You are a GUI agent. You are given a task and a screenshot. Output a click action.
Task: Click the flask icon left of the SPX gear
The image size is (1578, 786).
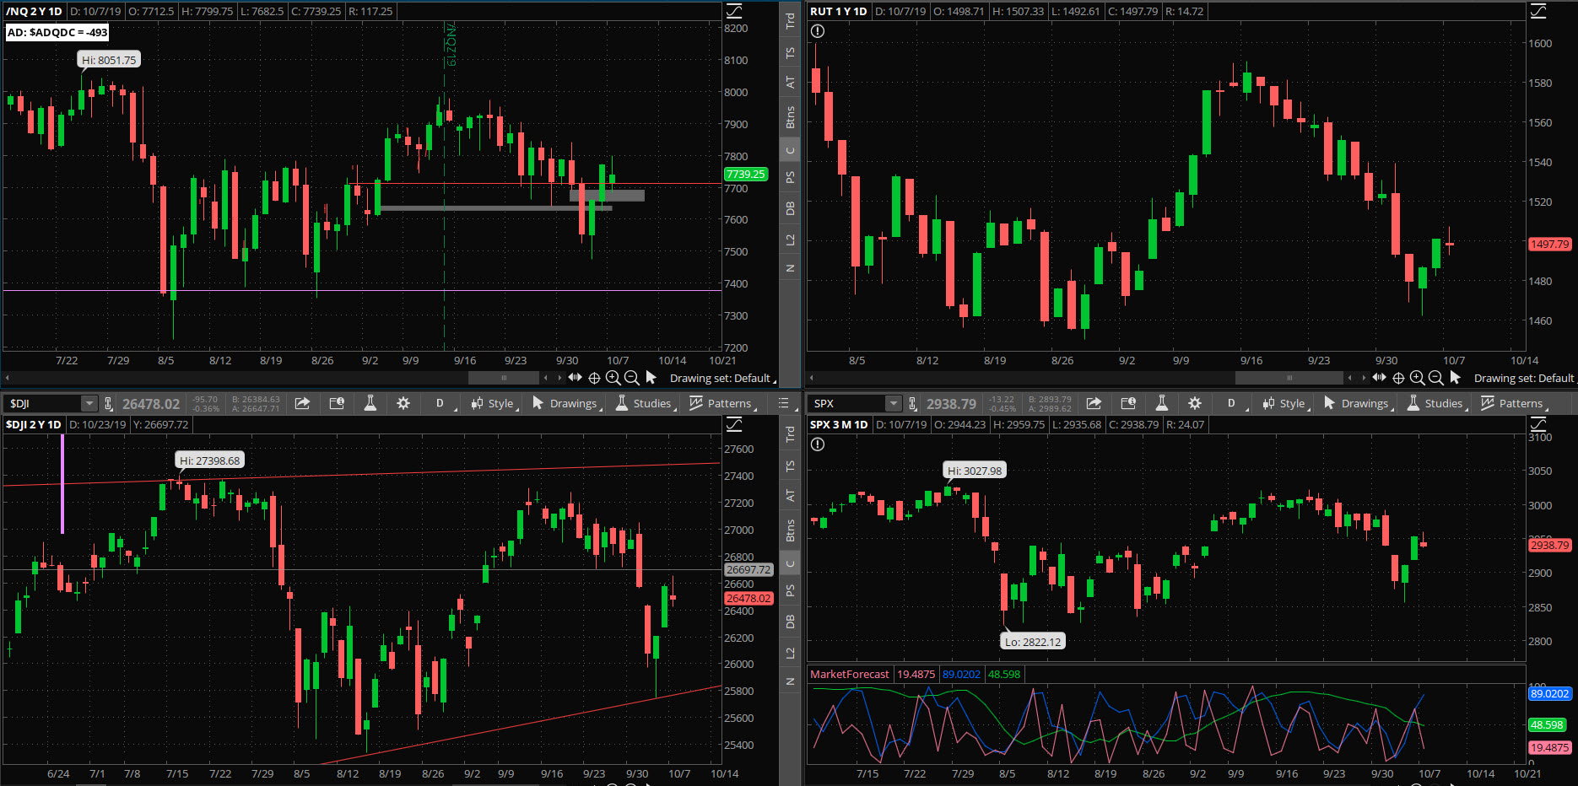(1161, 403)
